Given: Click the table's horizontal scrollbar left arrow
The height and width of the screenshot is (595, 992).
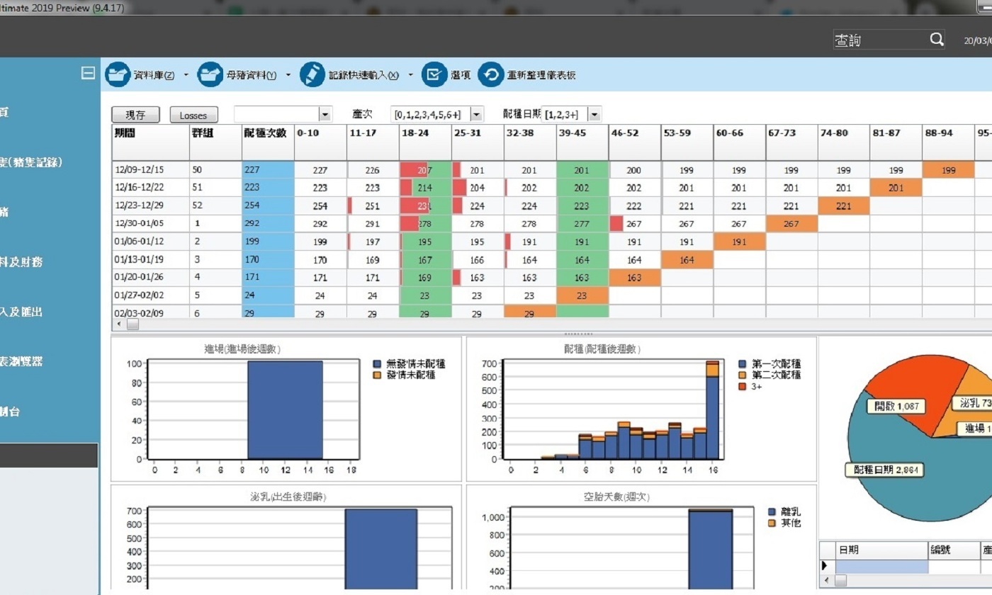Looking at the screenshot, I should [x=118, y=324].
